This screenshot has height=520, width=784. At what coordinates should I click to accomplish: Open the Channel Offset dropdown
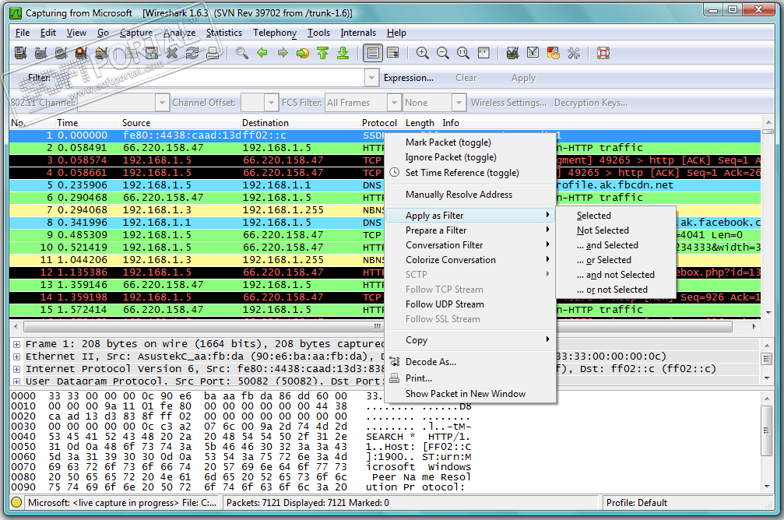coord(270,103)
